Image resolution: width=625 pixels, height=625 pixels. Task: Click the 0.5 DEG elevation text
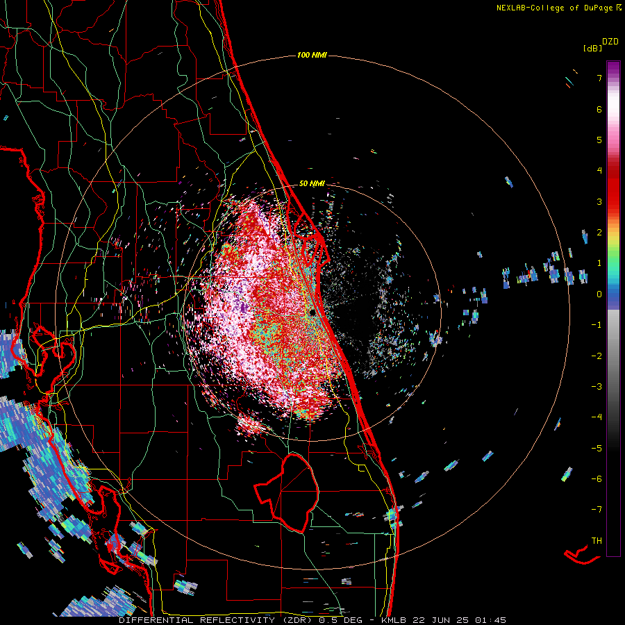[x=340, y=620]
